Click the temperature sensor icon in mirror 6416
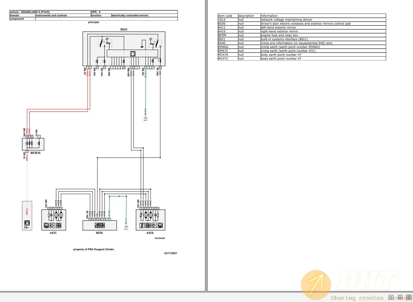Screen dimensions: 413x302 142,225
